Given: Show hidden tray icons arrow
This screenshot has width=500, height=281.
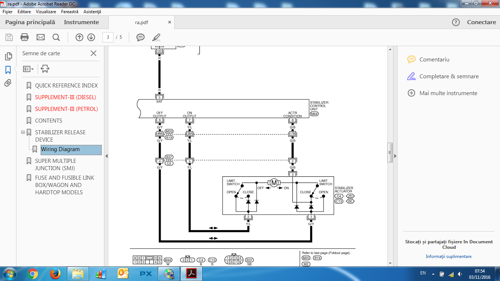Looking at the screenshot, I should [x=433, y=273].
